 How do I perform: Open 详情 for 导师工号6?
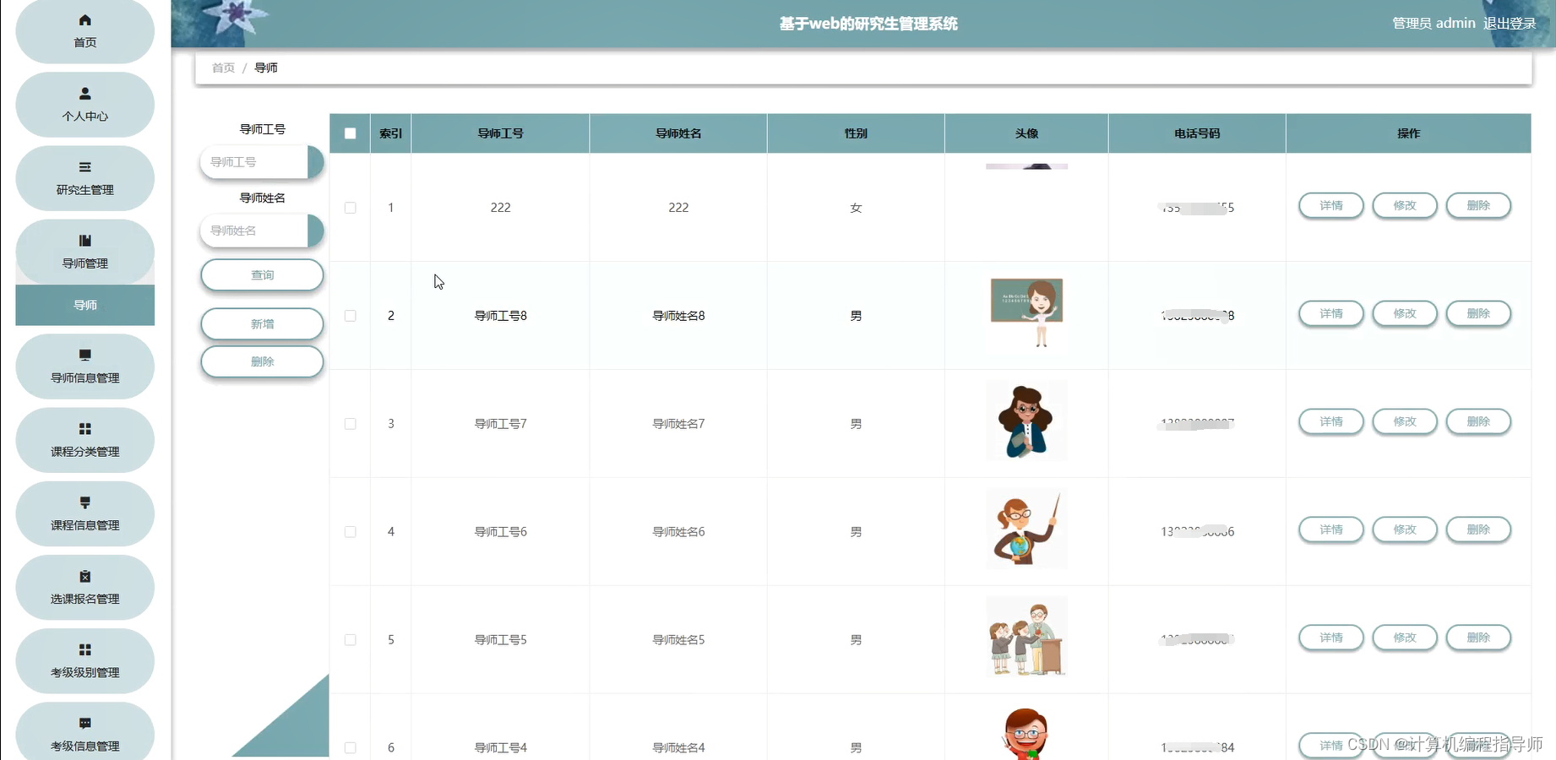[1331, 529]
